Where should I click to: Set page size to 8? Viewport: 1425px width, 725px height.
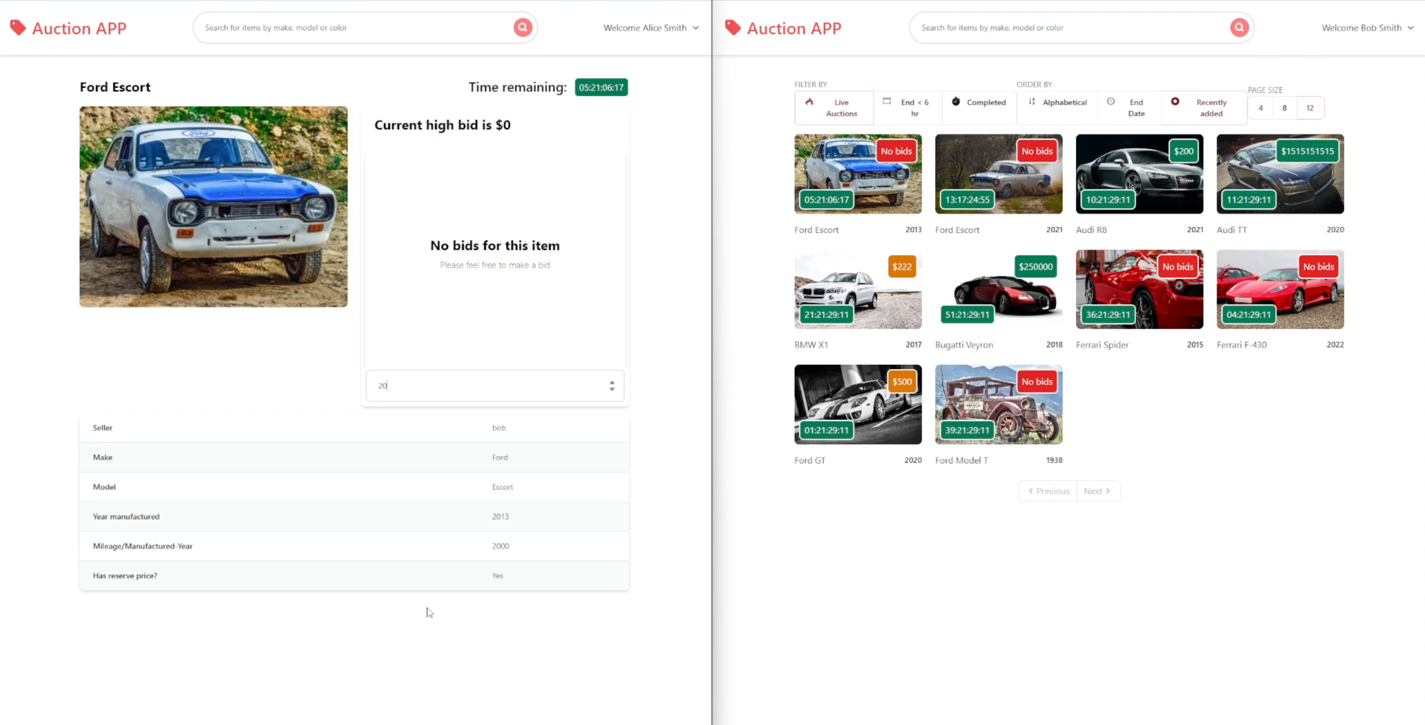point(1285,108)
